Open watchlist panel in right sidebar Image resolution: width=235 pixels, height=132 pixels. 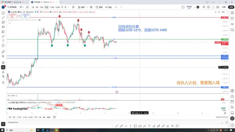pyautogui.click(x=232, y=13)
